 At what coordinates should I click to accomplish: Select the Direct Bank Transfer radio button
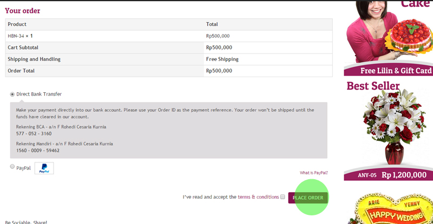click(12, 94)
